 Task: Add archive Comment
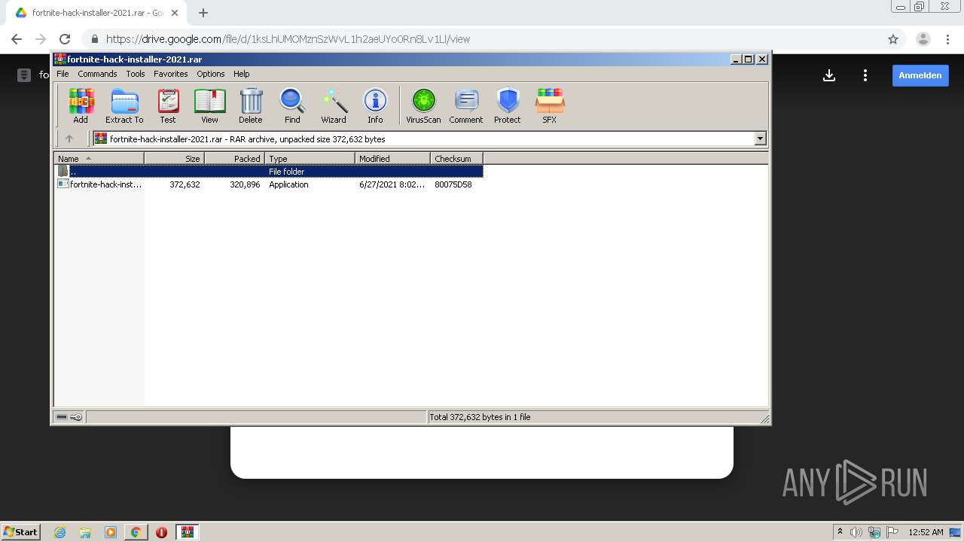(x=466, y=106)
